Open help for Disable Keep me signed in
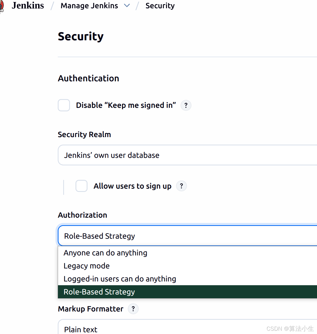Viewport: 317px width, 334px height. coord(186,105)
